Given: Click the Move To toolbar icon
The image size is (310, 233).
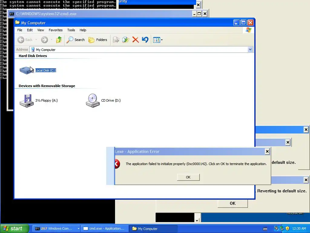Looking at the screenshot, I should (116, 40).
